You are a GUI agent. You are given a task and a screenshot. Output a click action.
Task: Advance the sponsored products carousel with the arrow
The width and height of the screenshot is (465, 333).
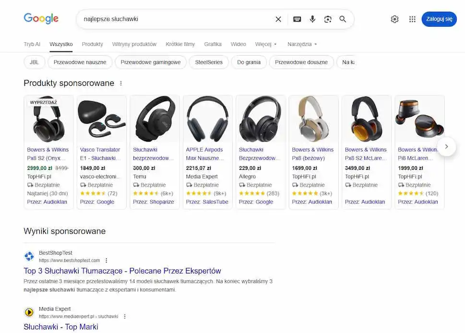click(x=447, y=147)
